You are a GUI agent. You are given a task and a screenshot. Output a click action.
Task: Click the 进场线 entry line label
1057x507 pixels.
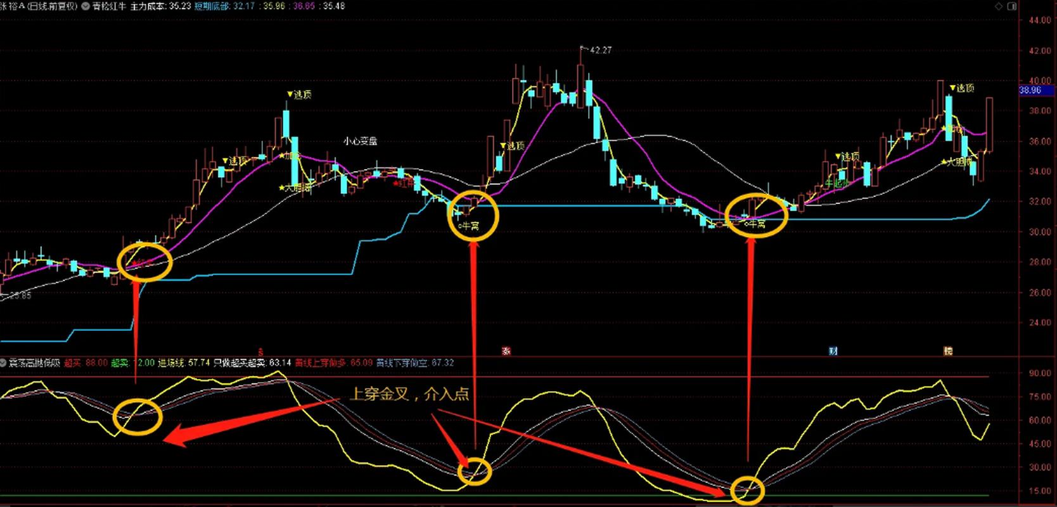point(170,363)
